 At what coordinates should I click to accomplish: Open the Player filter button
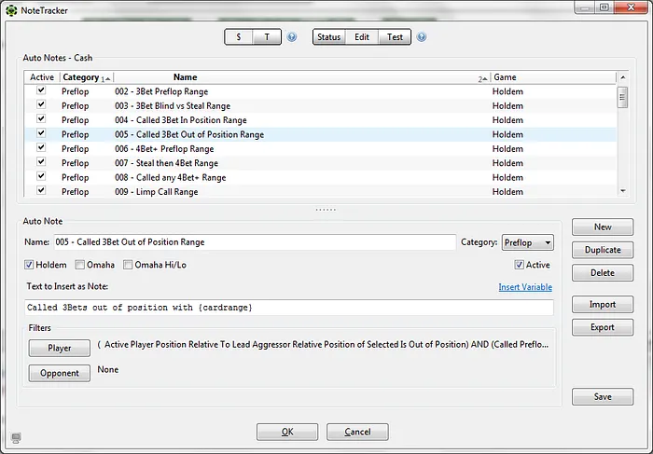point(59,348)
